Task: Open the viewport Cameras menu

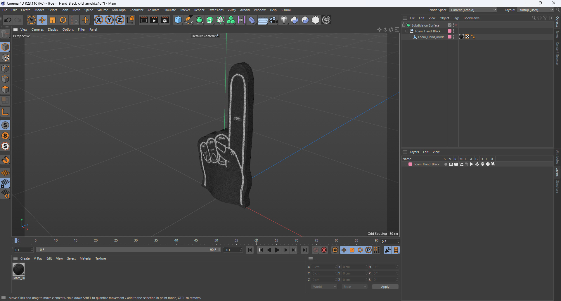Action: (x=37, y=29)
